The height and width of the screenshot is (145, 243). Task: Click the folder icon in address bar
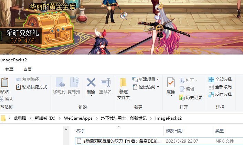(3, 118)
